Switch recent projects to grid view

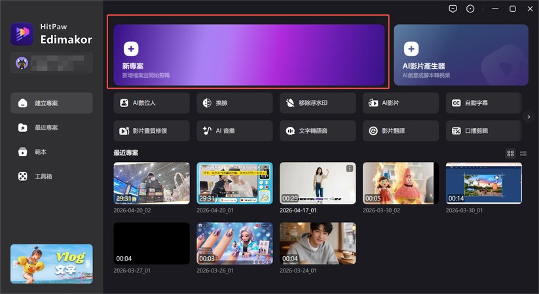pos(510,154)
